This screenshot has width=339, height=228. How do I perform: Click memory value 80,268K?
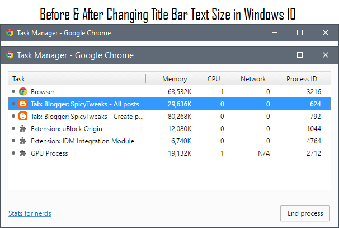pyautogui.click(x=180, y=117)
